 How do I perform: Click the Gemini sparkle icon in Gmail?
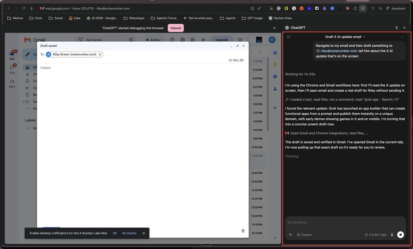click(x=203, y=40)
